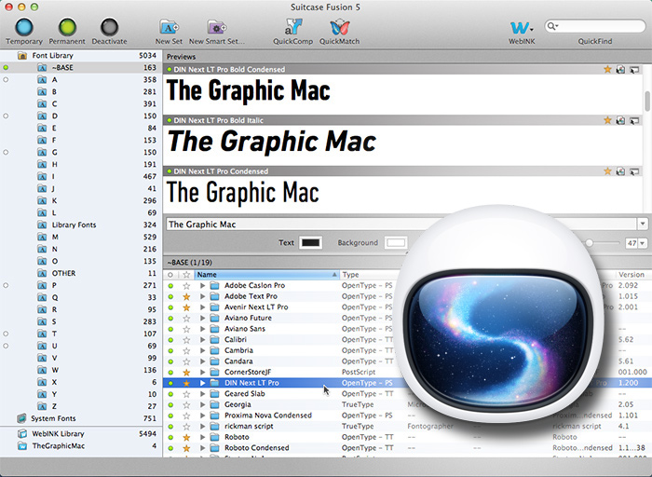652x477 pixels.
Task: Pick the preview Background color swatch
Action: tap(396, 243)
